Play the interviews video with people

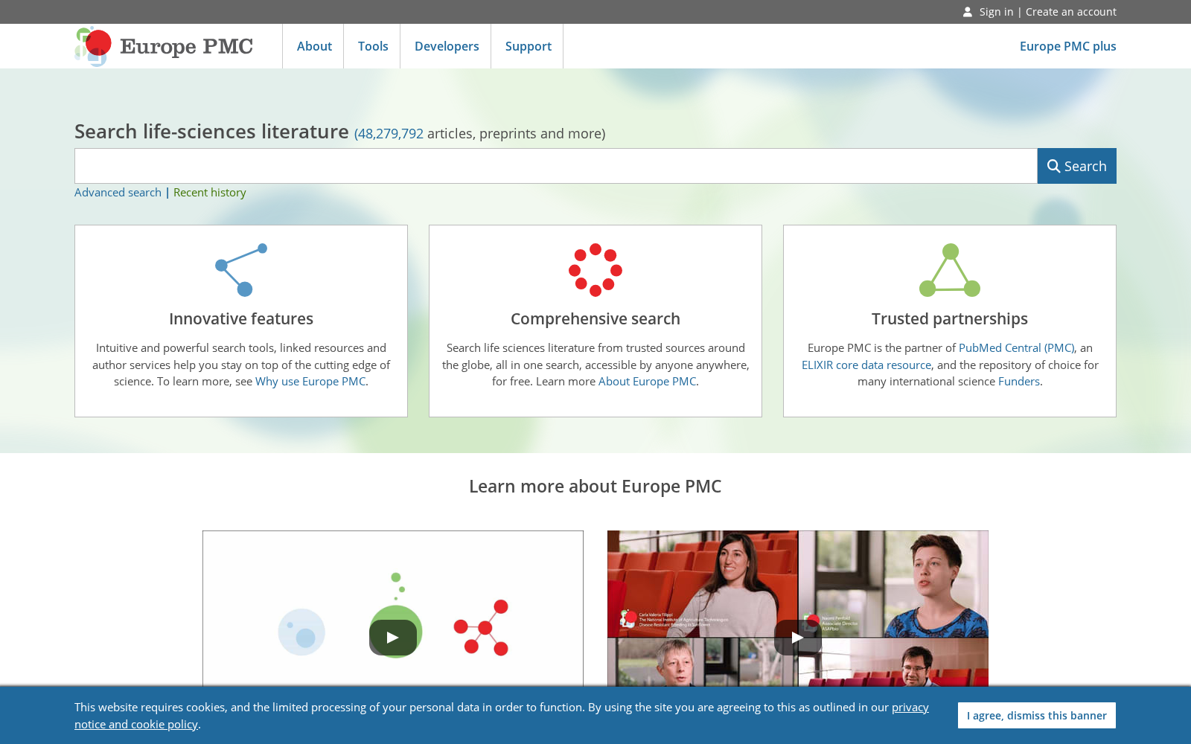coord(798,638)
